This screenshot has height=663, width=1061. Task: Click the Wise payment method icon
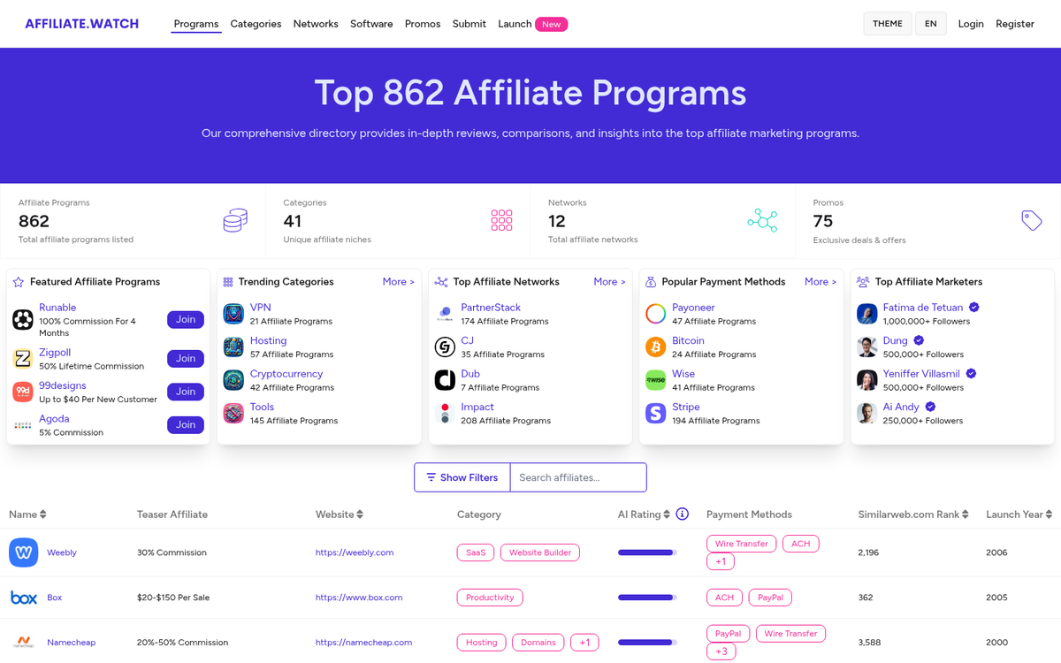tap(655, 380)
